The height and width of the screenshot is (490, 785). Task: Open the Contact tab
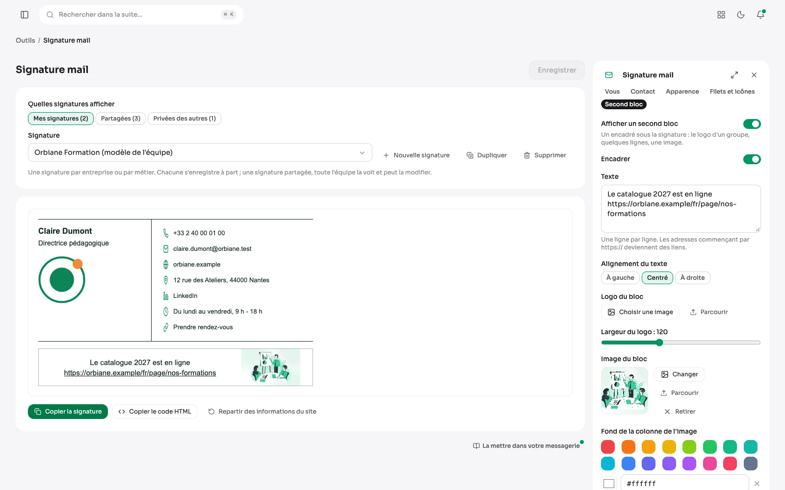tap(643, 92)
